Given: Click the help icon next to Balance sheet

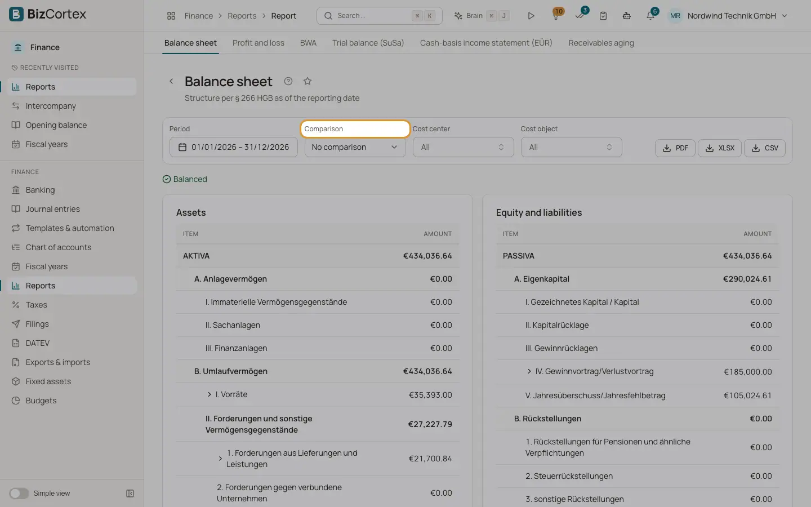Looking at the screenshot, I should (288, 81).
